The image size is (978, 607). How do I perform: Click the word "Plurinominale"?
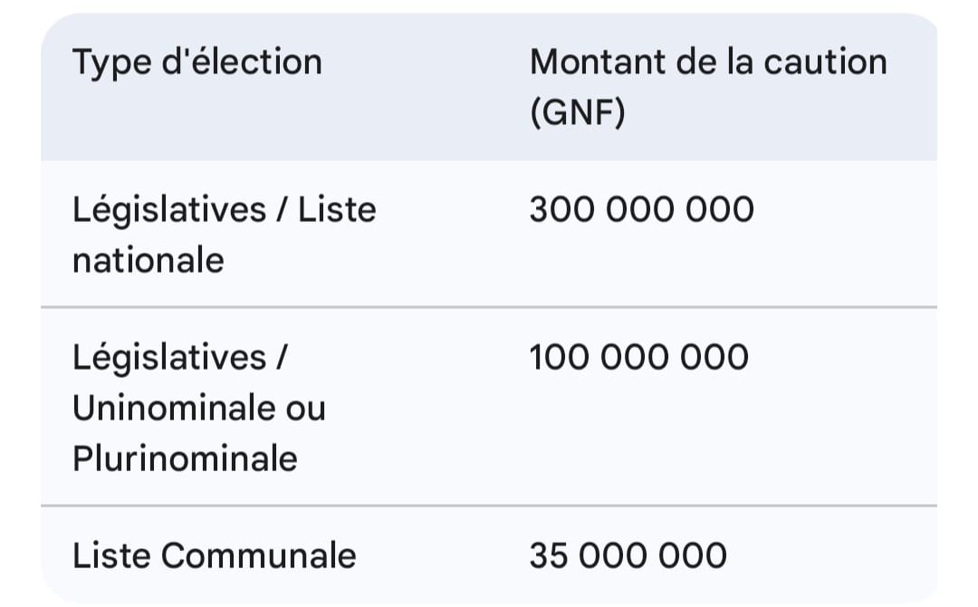tap(185, 458)
